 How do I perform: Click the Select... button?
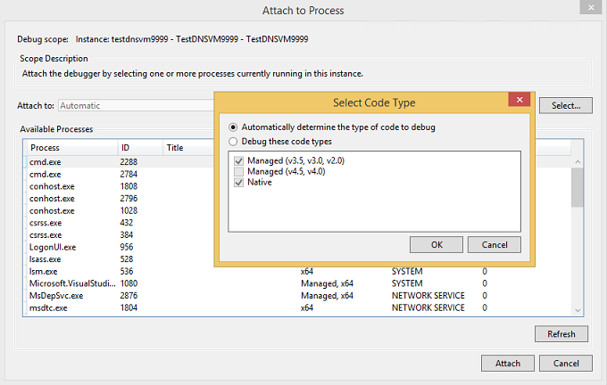pyautogui.click(x=565, y=105)
